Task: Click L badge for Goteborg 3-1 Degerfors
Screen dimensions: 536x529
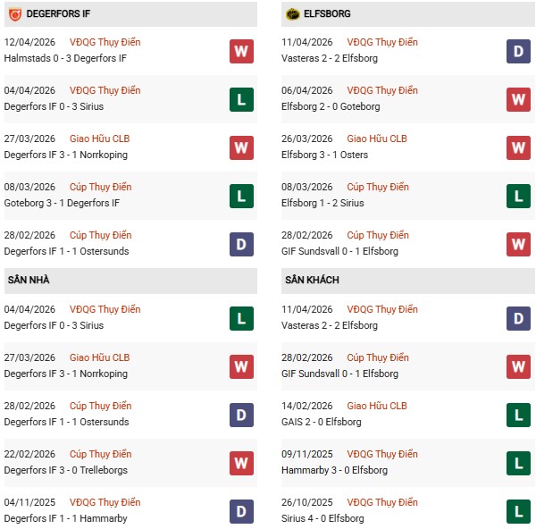Action: tap(241, 196)
